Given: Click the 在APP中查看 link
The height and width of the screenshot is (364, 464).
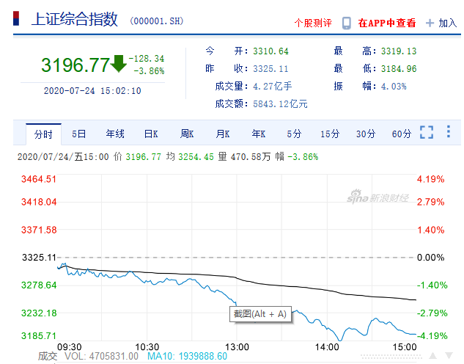Looking at the screenshot, I should 386,23.
